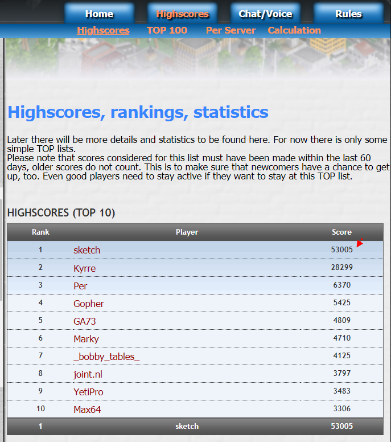Select score value 3797

[341, 373]
